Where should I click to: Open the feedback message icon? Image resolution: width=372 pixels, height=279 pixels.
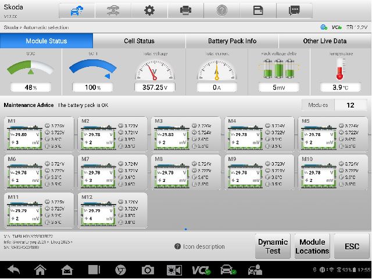pos(295,10)
